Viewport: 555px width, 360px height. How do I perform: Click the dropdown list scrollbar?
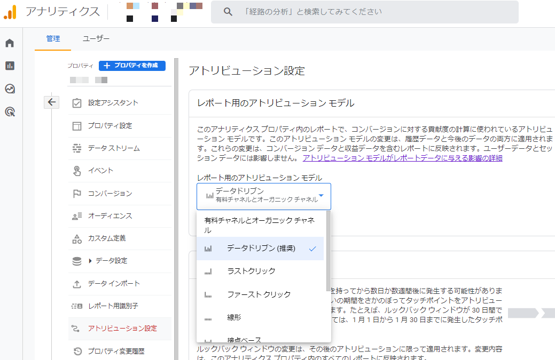click(329, 251)
